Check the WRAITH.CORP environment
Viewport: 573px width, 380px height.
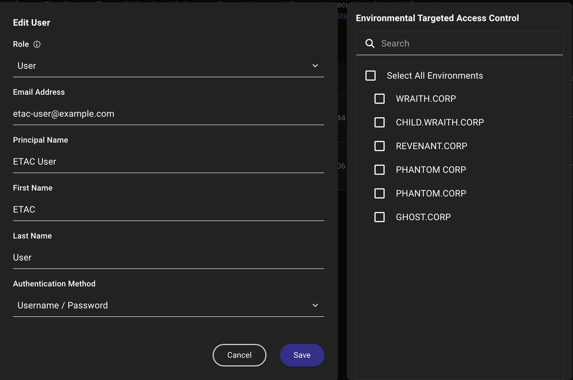tap(380, 99)
